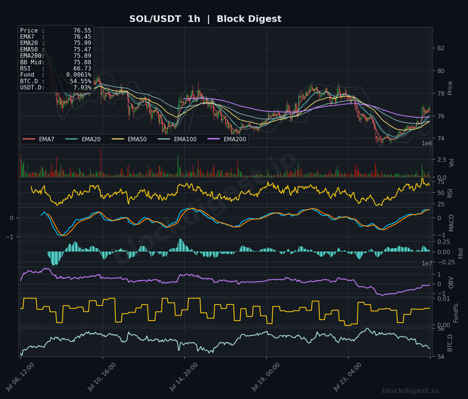This screenshot has height=399, width=468.
Task: Click the EMA50 value 75.47
Action: pos(82,49)
